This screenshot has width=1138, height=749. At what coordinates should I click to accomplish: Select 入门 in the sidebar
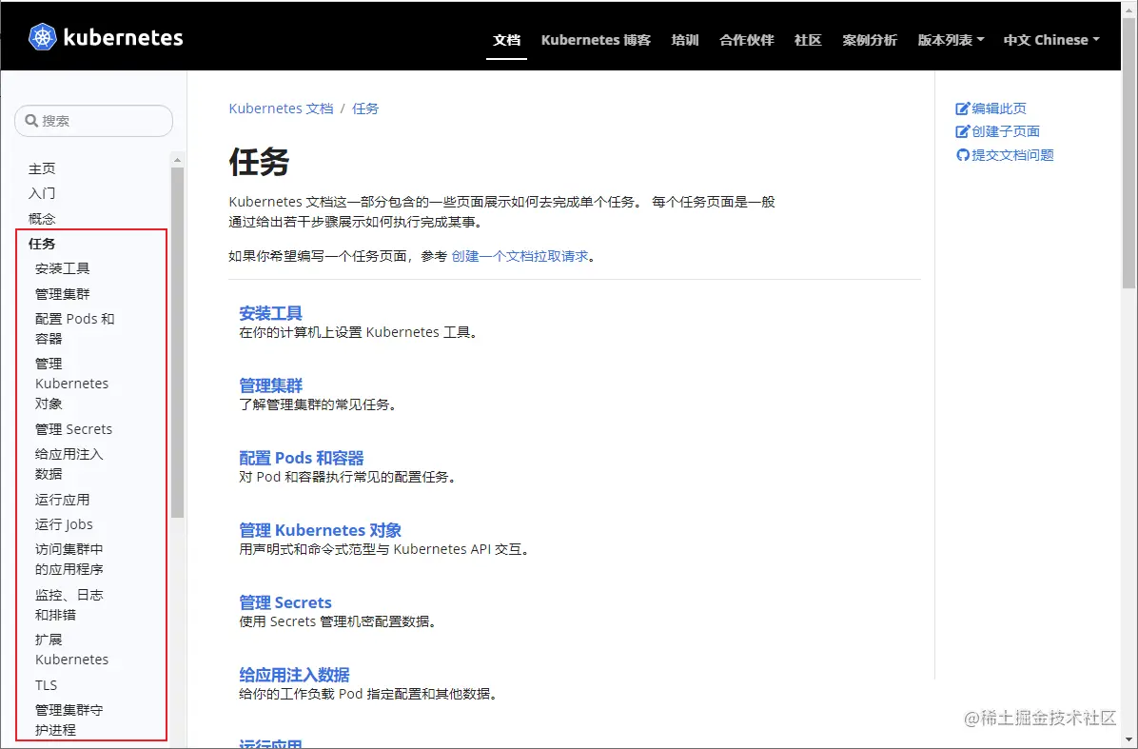tap(41, 193)
